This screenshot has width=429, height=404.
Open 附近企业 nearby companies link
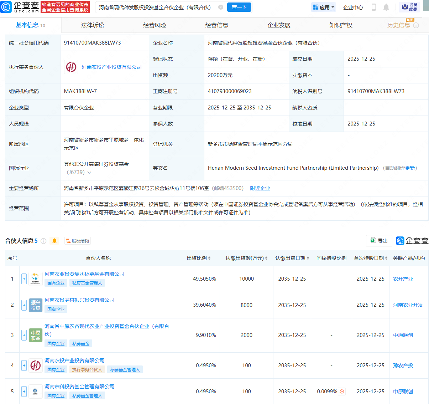tap(260, 188)
